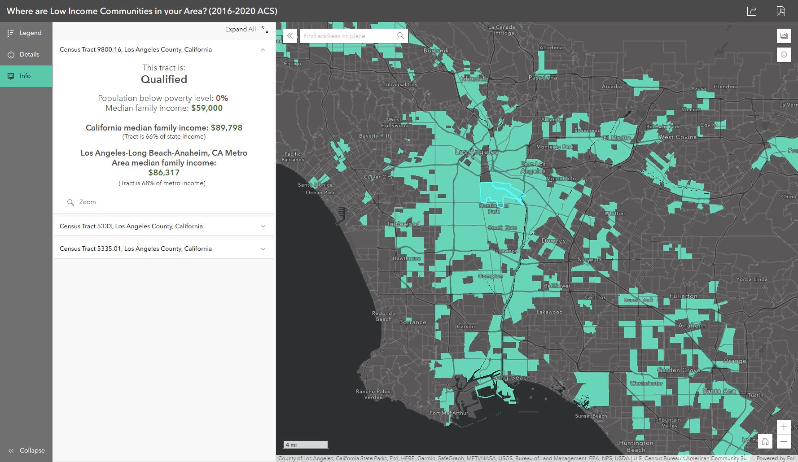This screenshot has width=798, height=462.
Task: Click the search magnifier to find an address
Action: click(x=401, y=35)
